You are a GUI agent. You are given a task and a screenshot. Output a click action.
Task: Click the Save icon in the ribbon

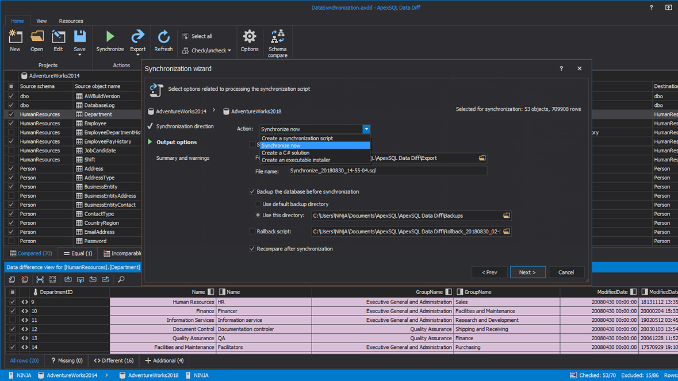[79, 37]
